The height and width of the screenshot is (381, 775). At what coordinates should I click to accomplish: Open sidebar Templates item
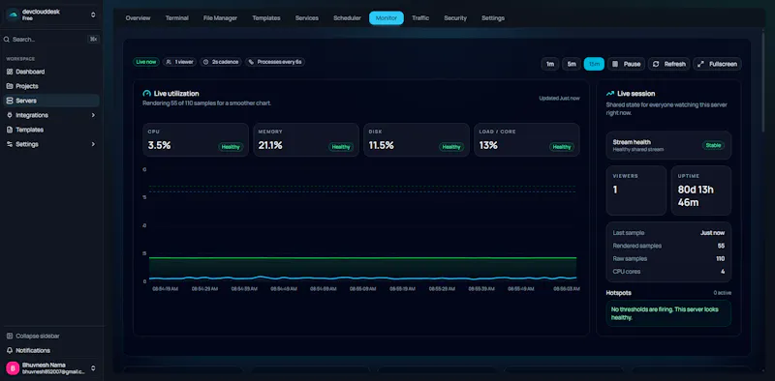[51, 130]
